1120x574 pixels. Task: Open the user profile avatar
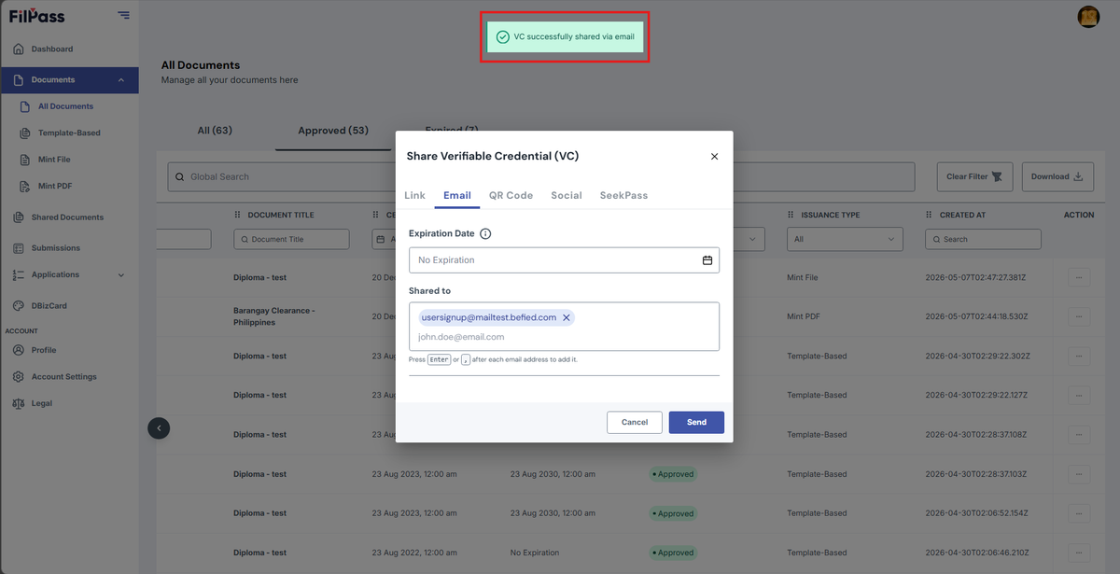click(x=1088, y=16)
